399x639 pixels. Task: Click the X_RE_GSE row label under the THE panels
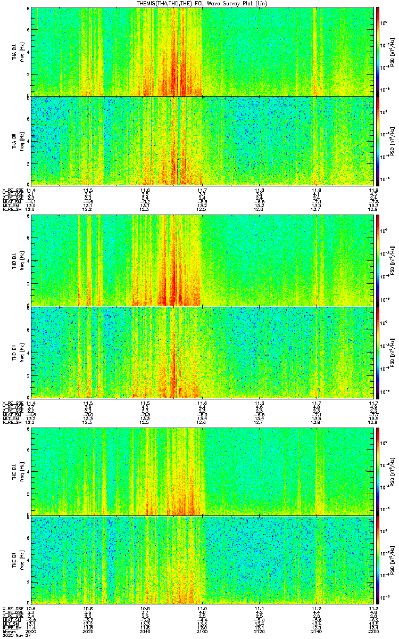pos(13,608)
